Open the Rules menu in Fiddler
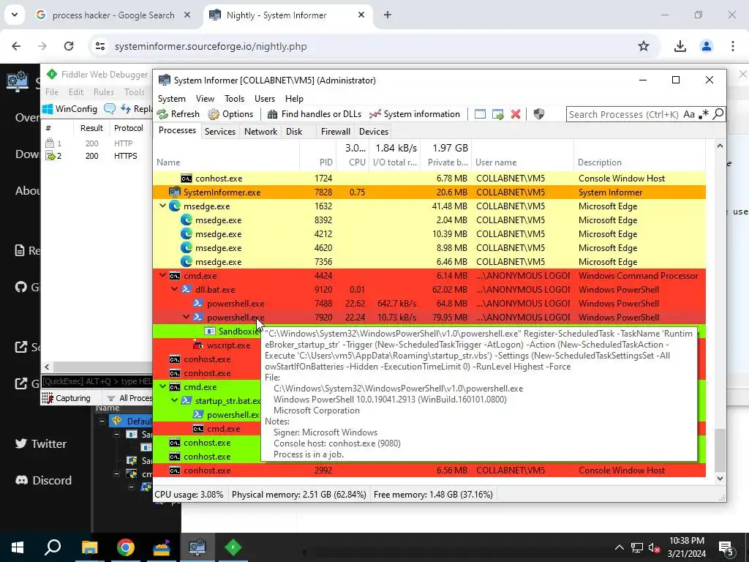 104,92
